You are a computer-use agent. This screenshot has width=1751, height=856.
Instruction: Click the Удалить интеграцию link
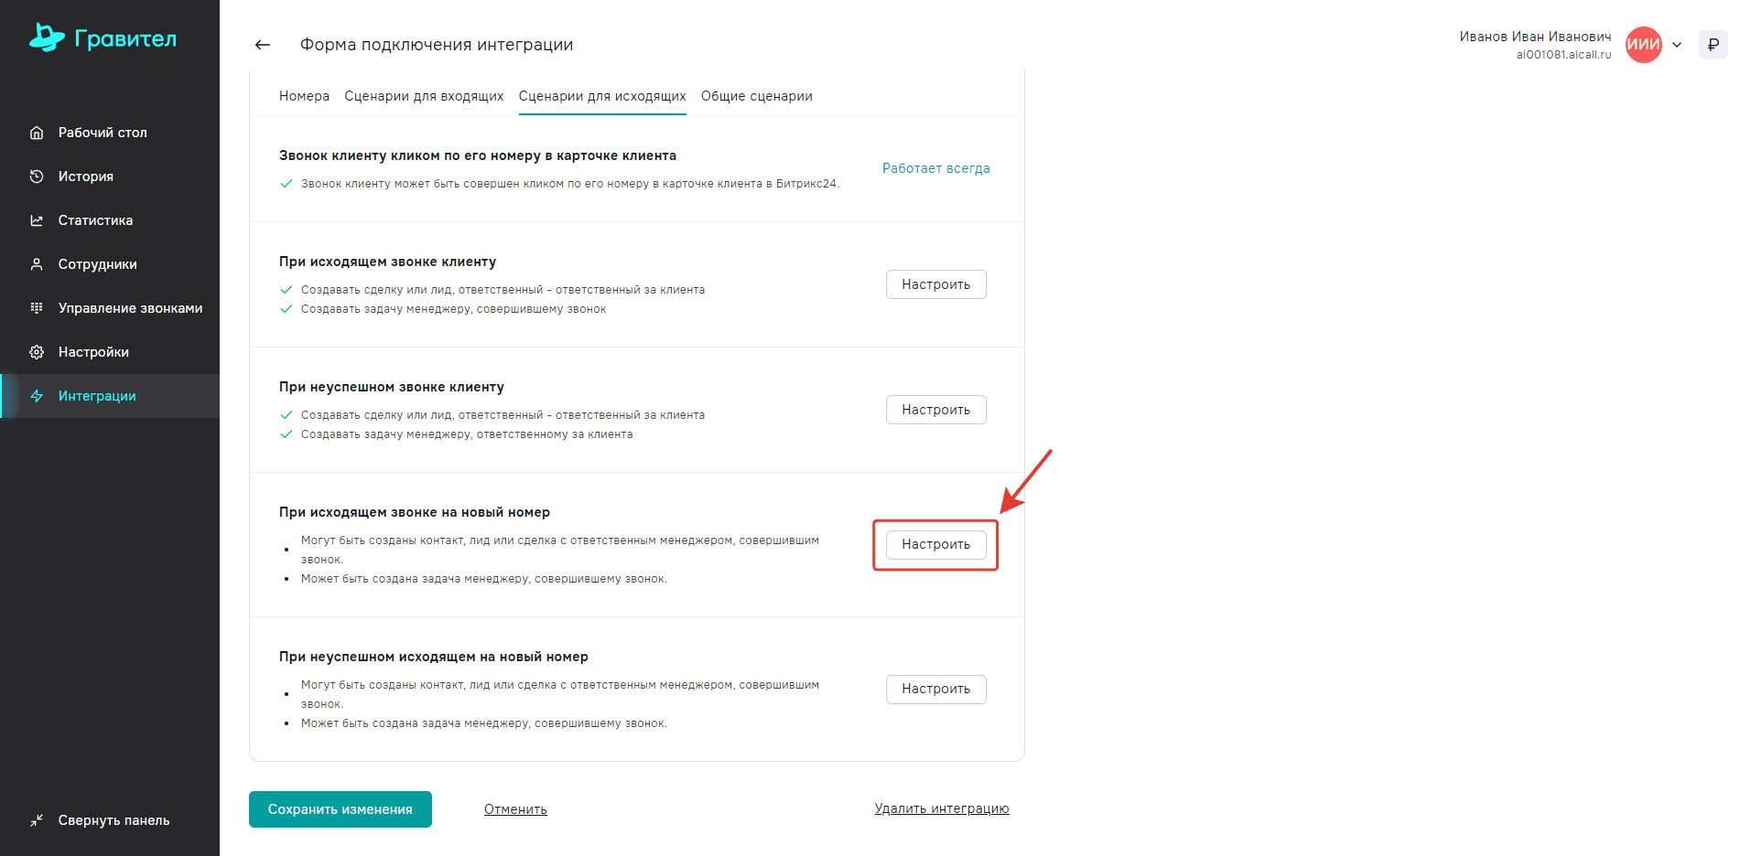(941, 808)
